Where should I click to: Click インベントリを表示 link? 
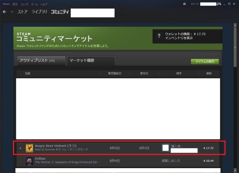coord(179,38)
